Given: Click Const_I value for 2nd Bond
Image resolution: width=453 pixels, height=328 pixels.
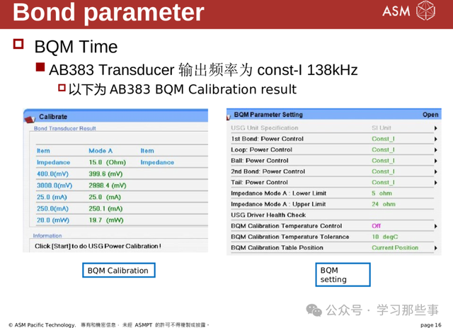Looking at the screenshot, I should point(383,172).
